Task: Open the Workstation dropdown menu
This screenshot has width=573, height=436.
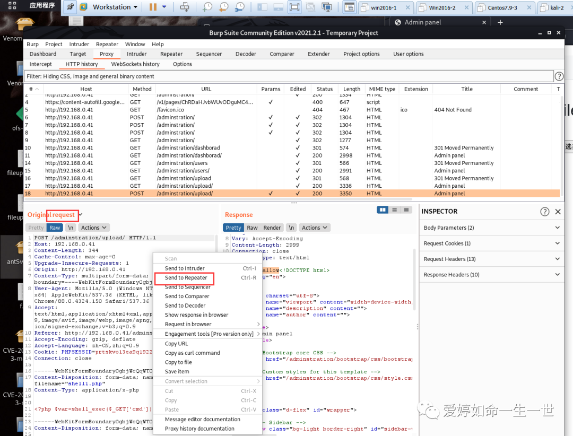Action: pos(115,7)
